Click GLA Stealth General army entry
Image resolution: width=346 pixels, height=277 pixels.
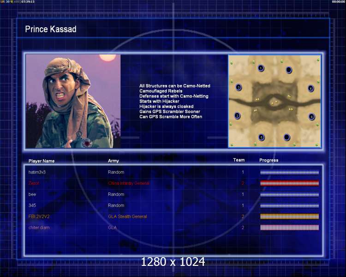(x=127, y=217)
